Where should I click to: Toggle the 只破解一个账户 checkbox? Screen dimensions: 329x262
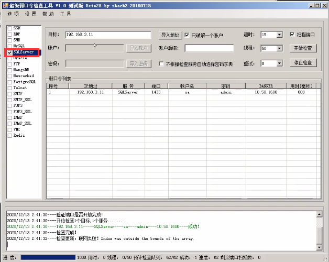pyautogui.click(x=187, y=35)
